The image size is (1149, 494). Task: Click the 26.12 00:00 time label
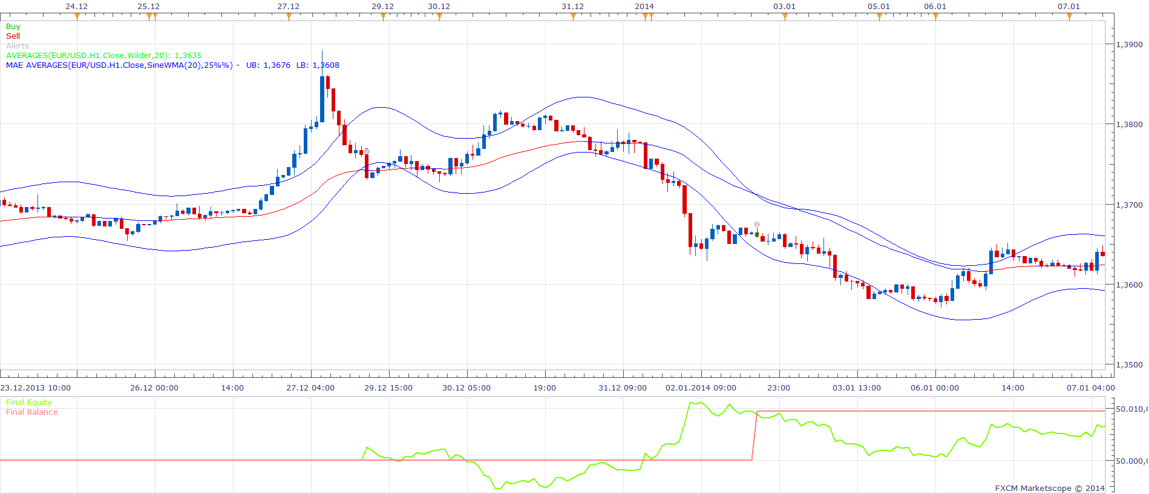154,388
